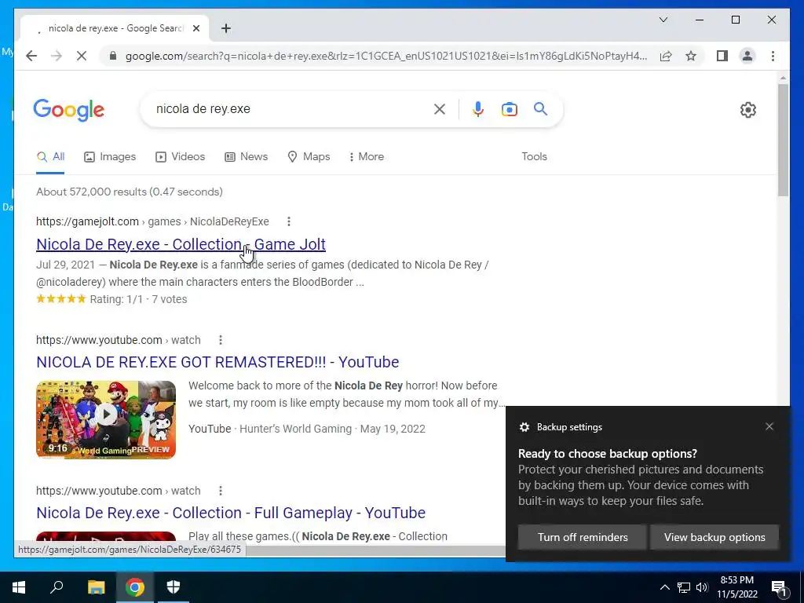804x603 pixels.
Task: Click in the Google search box
Action: point(292,108)
